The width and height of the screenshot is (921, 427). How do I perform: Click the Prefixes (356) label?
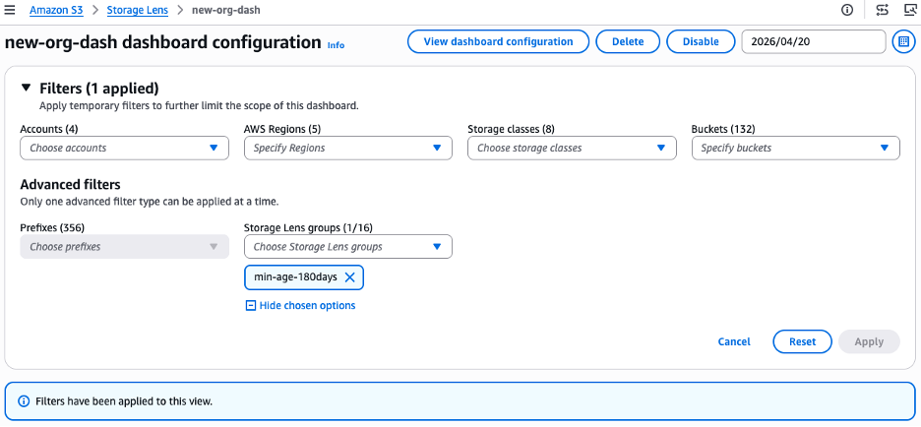pyautogui.click(x=53, y=227)
